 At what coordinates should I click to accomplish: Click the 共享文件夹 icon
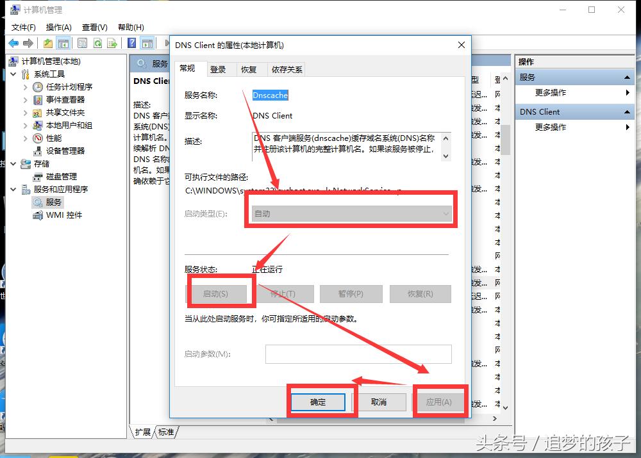(x=38, y=112)
